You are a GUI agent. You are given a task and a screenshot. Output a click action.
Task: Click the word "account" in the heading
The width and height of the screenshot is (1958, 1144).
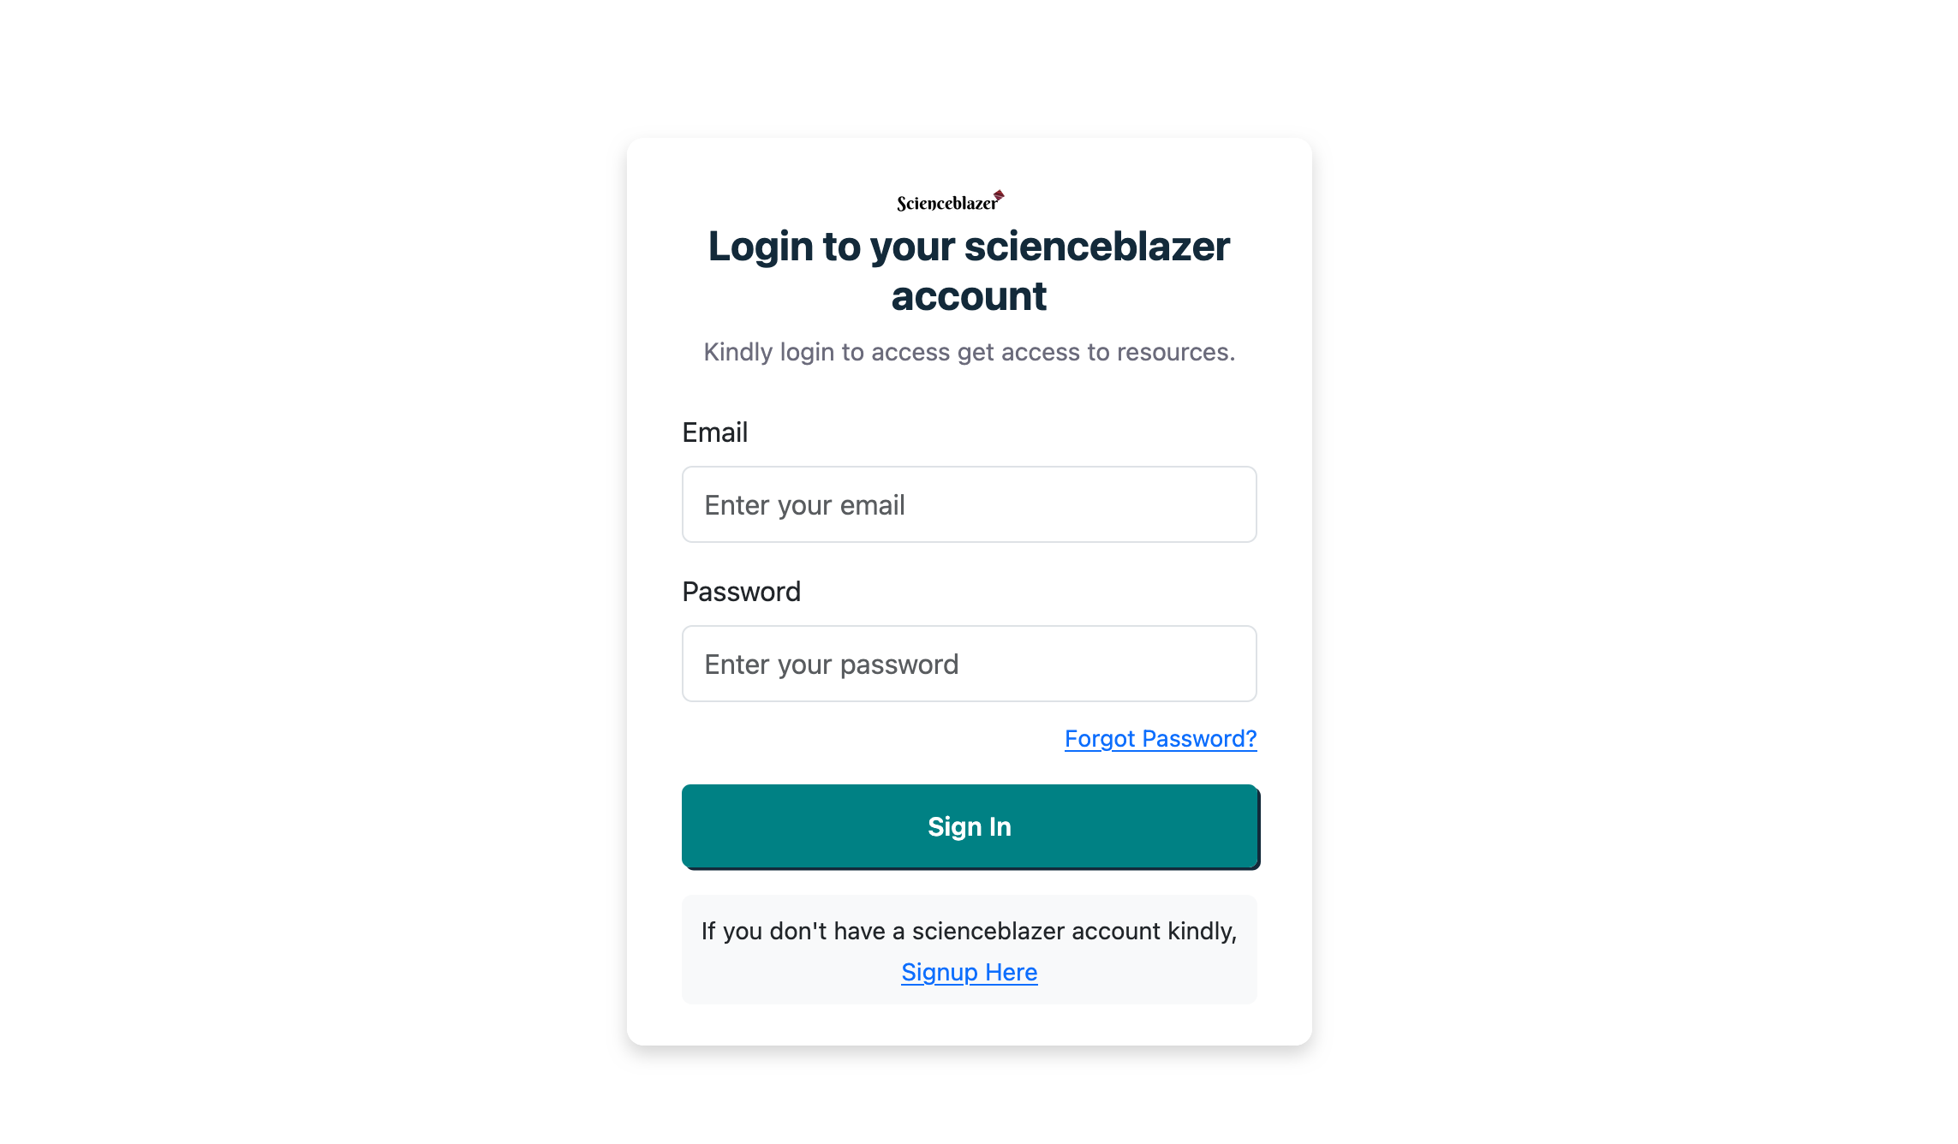969,296
